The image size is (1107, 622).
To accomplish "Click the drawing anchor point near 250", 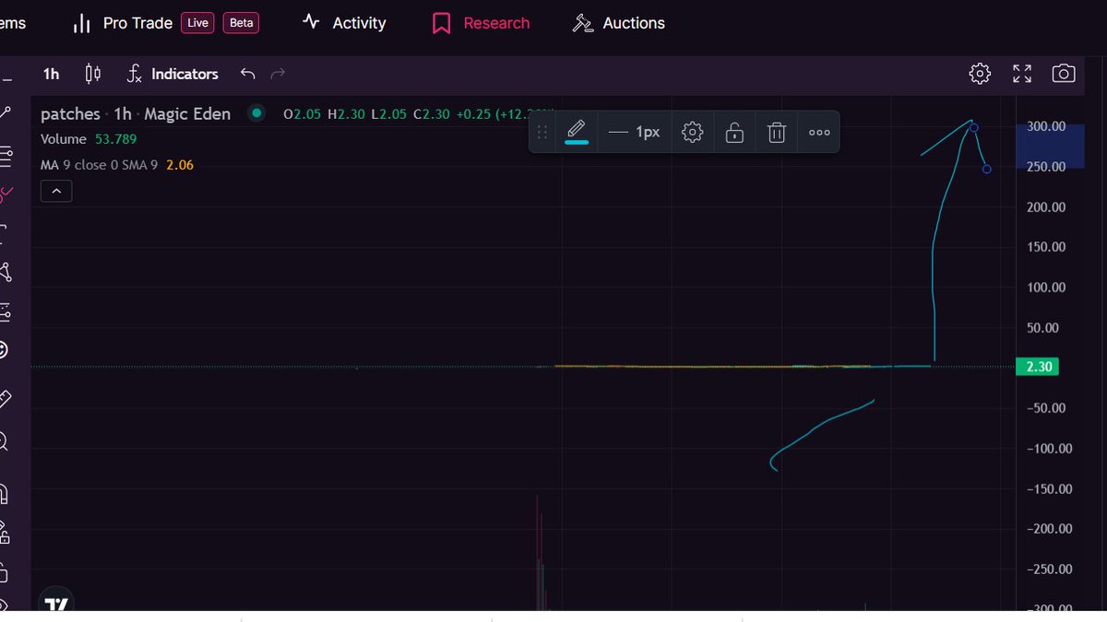I will [987, 170].
